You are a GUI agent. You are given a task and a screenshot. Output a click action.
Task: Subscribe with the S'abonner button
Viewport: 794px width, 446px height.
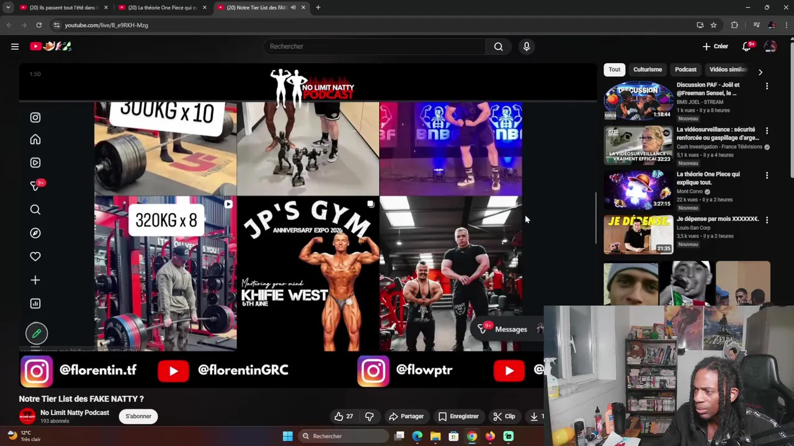tap(138, 416)
